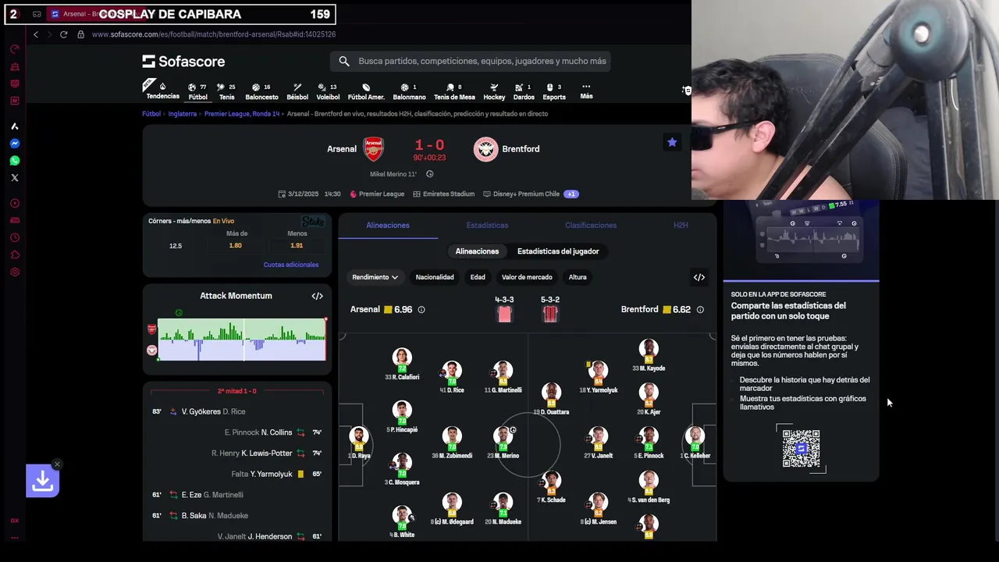Open history clock icon in sidebar

click(x=14, y=238)
